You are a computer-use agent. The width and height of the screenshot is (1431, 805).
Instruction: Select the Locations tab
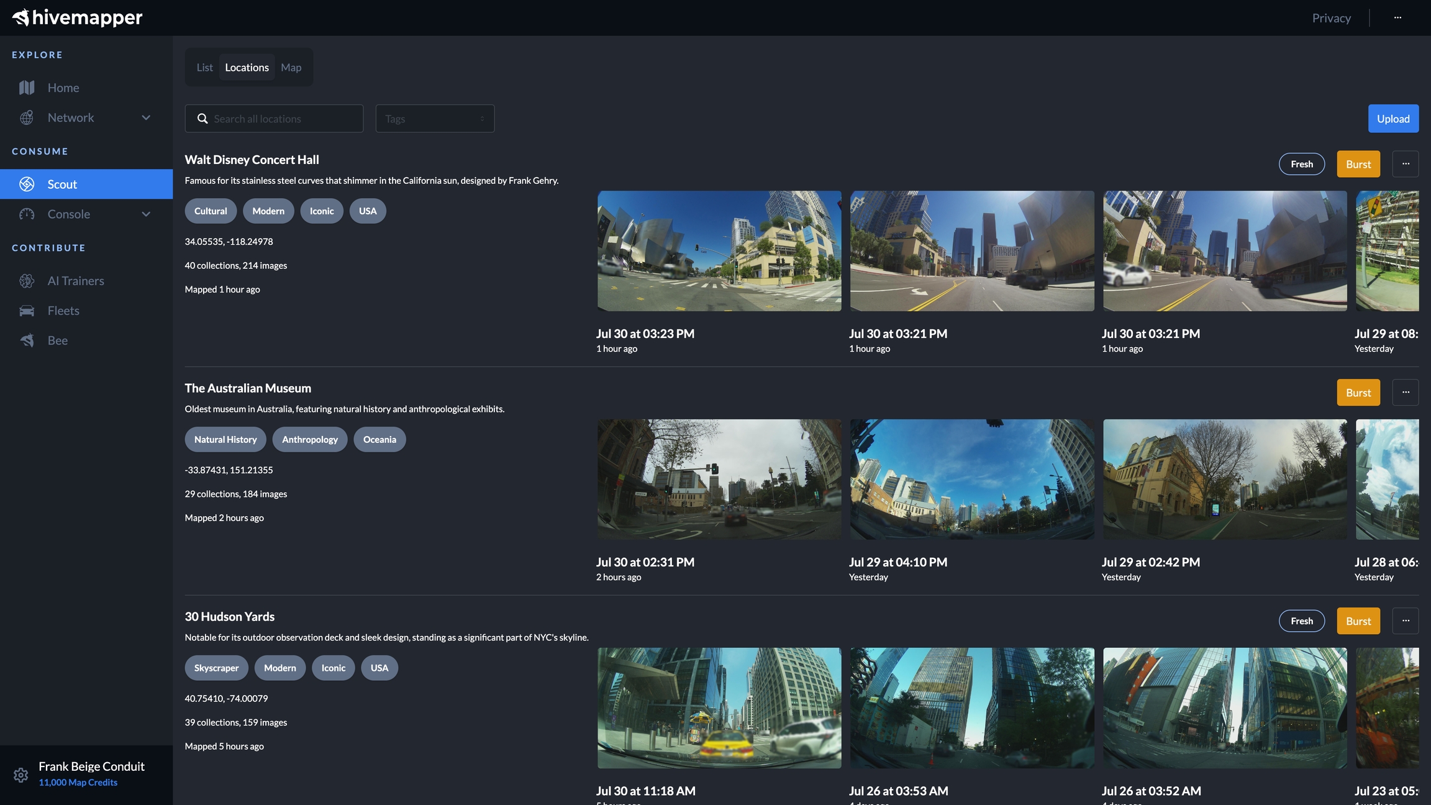(247, 67)
